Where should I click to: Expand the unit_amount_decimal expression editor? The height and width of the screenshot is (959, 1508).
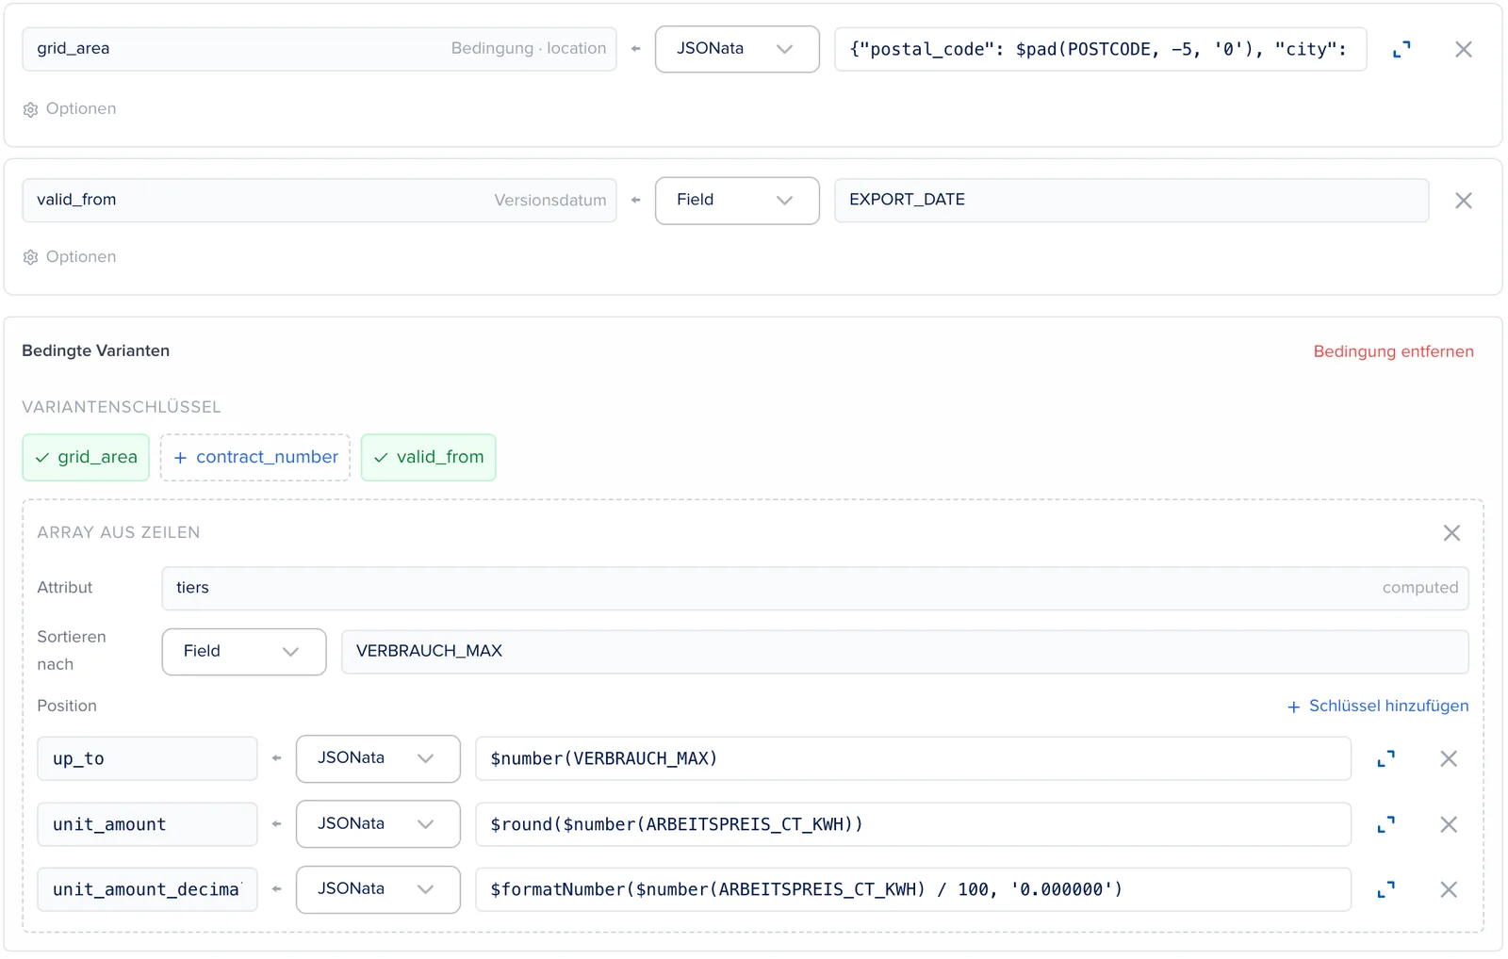pyautogui.click(x=1385, y=889)
